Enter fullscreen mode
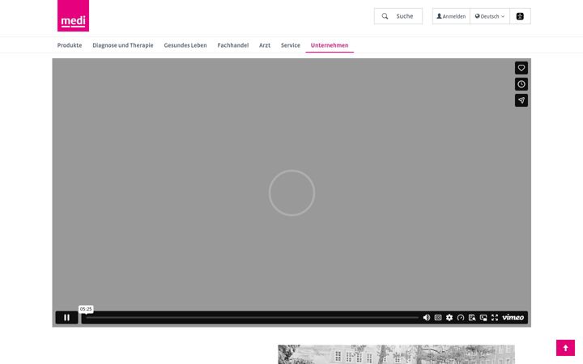The width and height of the screenshot is (583, 364). 495,318
